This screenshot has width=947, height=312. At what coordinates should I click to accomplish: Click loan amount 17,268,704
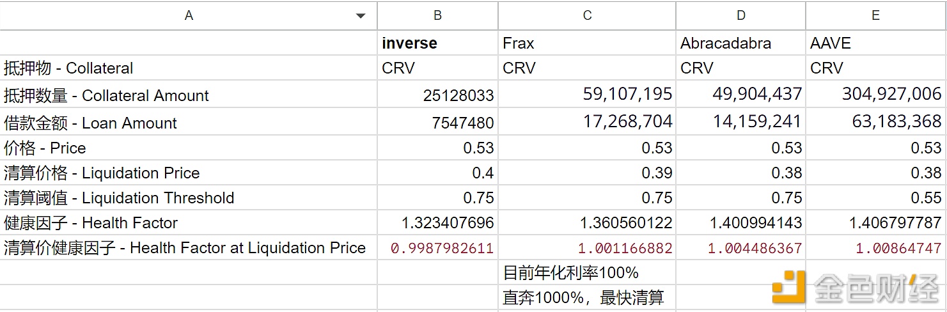[x=587, y=122]
